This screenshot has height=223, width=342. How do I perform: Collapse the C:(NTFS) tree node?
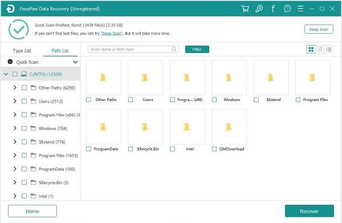point(6,74)
